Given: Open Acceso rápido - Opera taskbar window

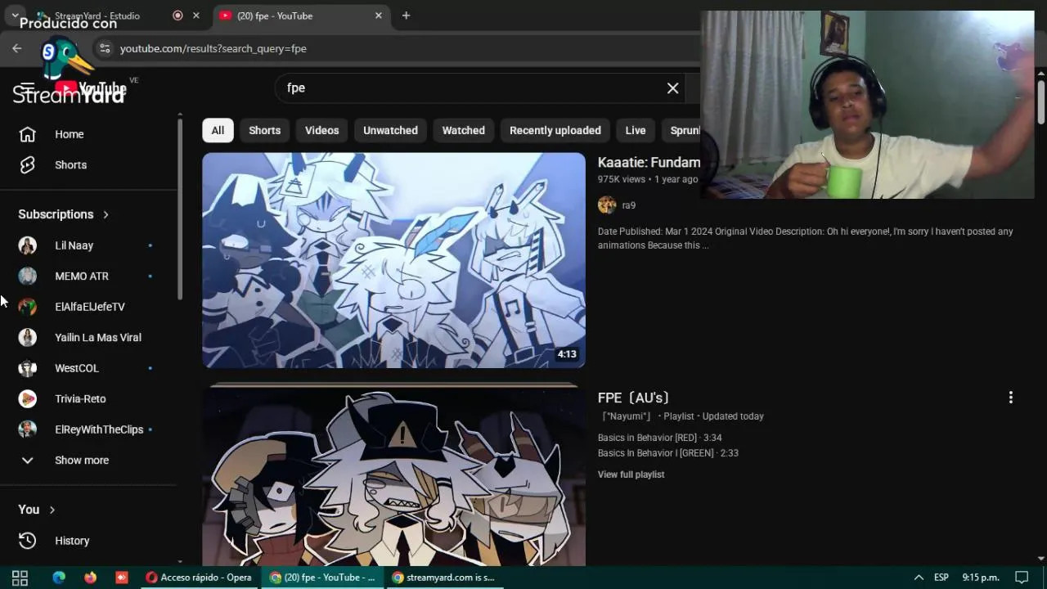Looking at the screenshot, I should coord(199,578).
